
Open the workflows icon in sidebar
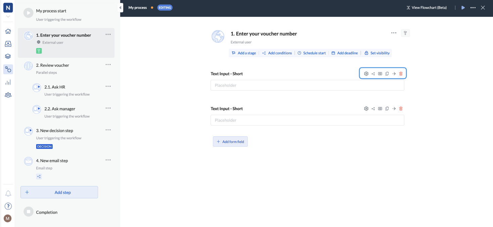pyautogui.click(x=8, y=69)
